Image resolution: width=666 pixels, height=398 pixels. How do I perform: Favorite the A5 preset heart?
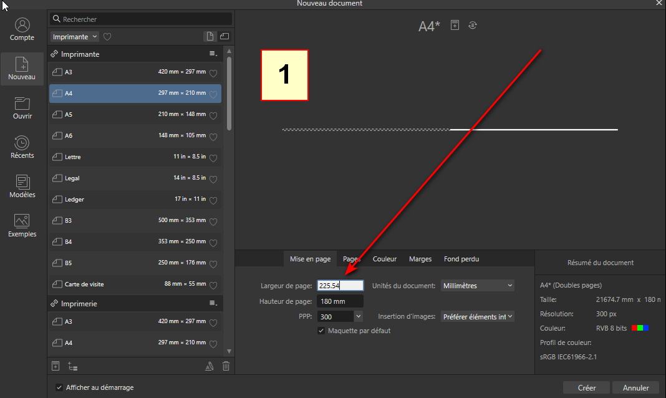(213, 115)
